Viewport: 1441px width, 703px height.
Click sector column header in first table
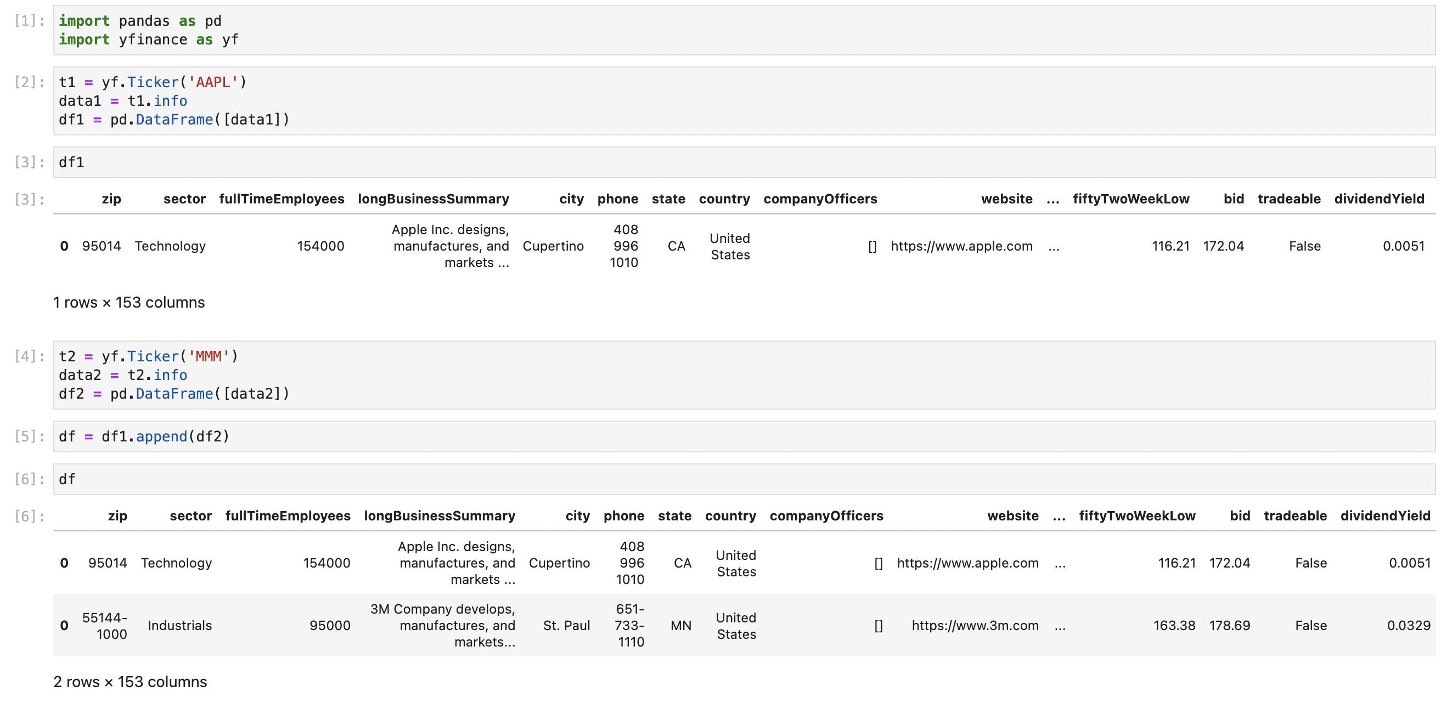(x=184, y=199)
